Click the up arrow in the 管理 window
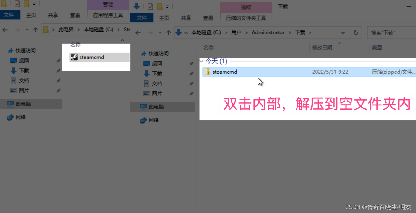416x213 pixels. click(x=36, y=30)
